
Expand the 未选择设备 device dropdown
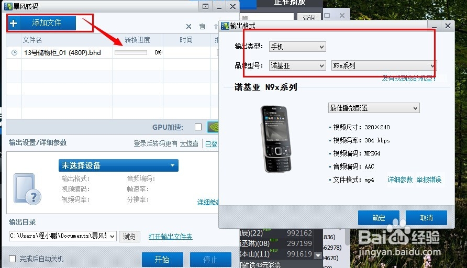point(118,165)
